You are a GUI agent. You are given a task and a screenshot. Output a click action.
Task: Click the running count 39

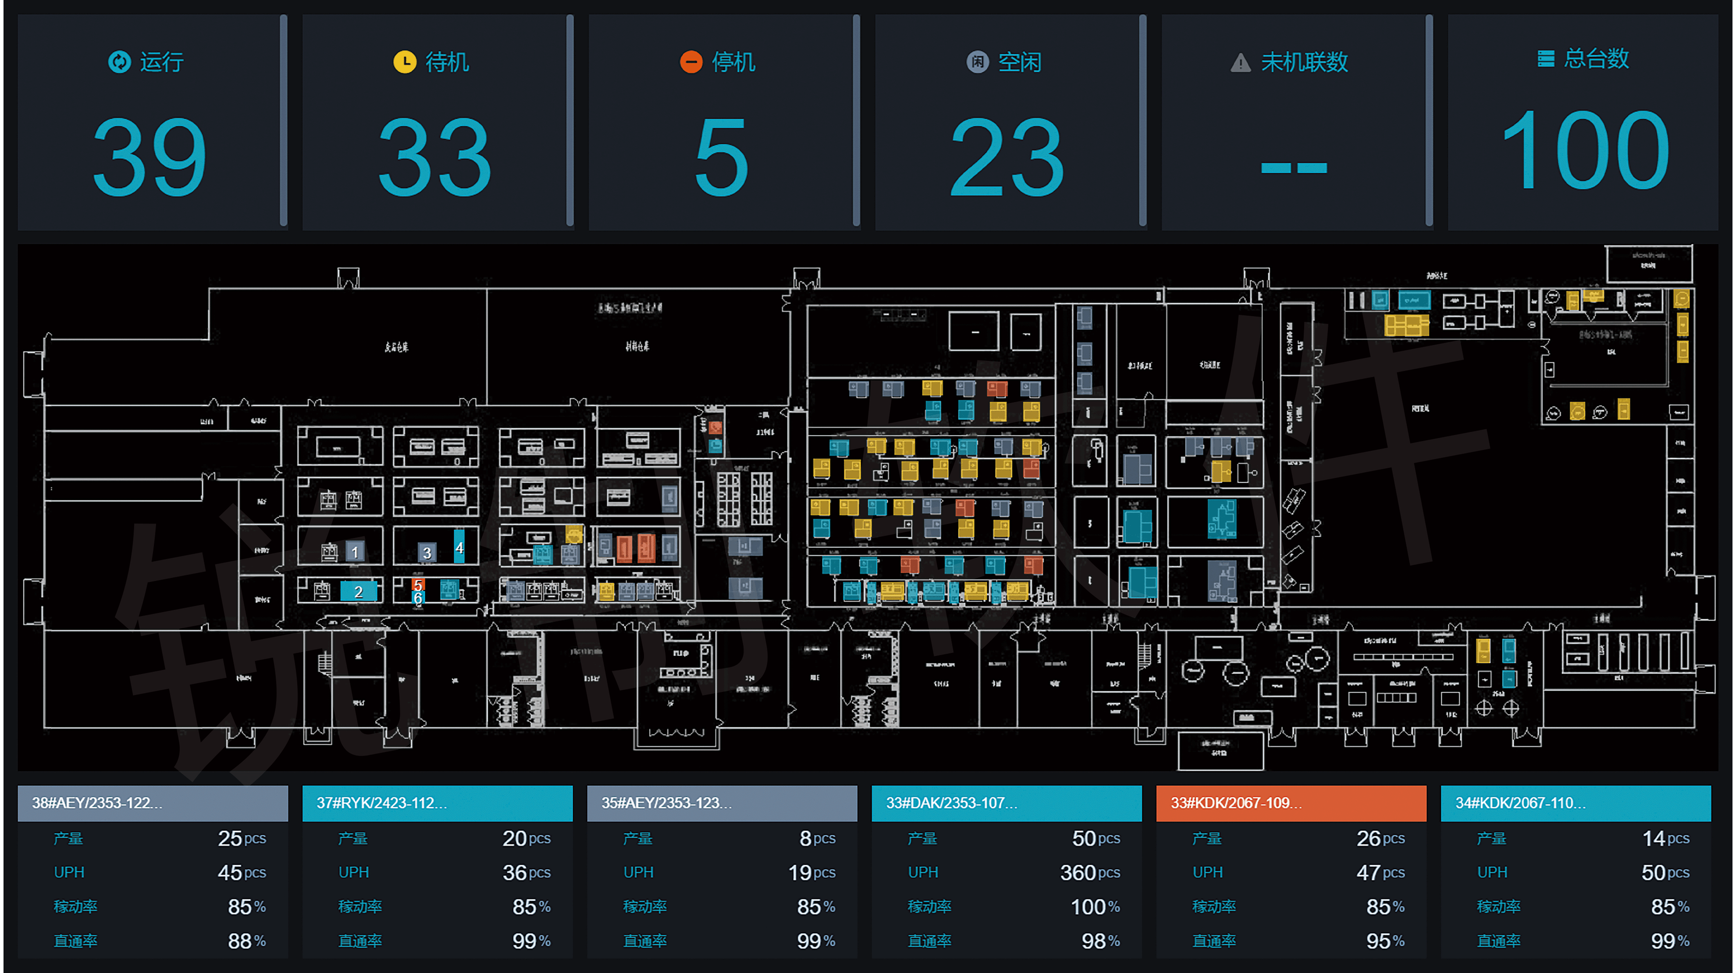(x=149, y=157)
